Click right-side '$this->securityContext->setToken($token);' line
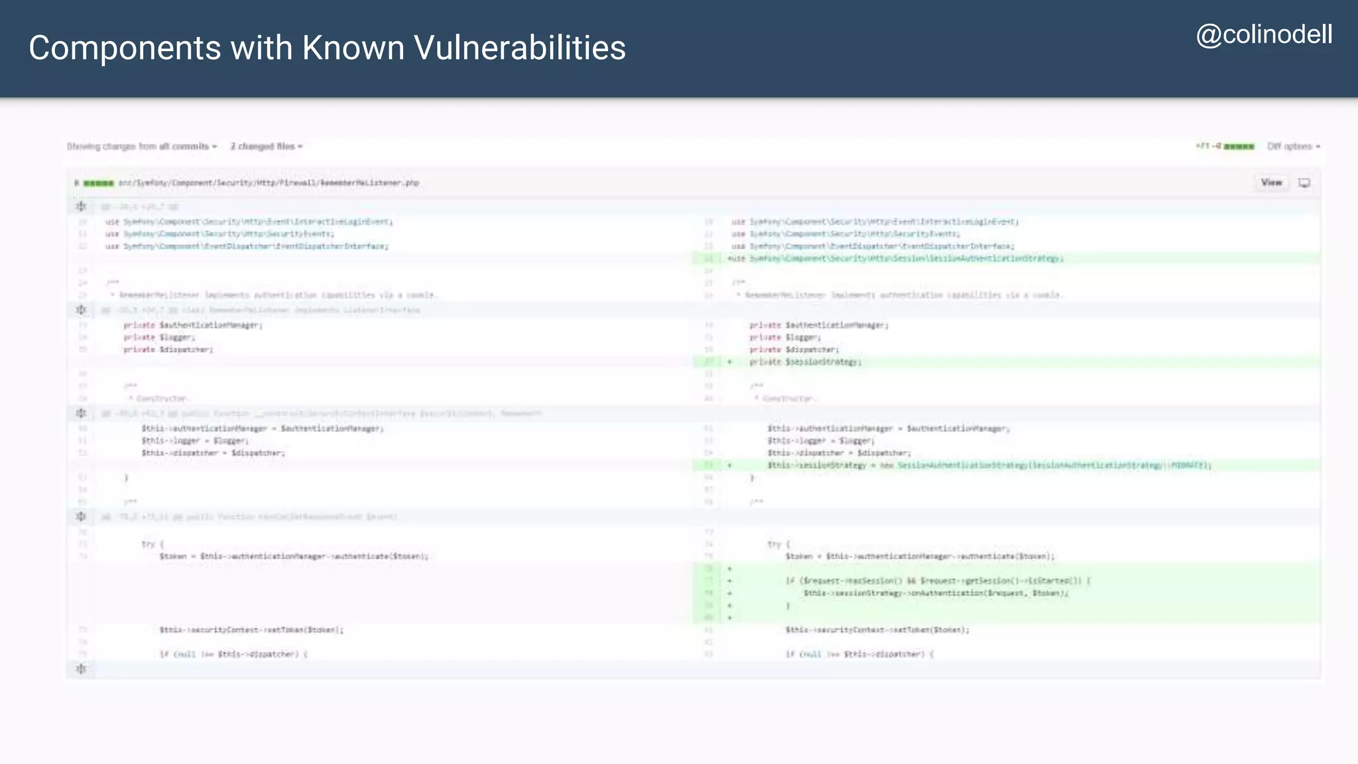The image size is (1358, 764). click(x=877, y=630)
